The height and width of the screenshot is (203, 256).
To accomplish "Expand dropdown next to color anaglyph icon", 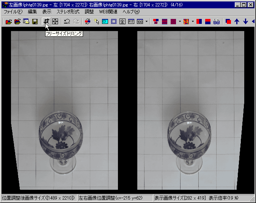I will tap(193, 22).
